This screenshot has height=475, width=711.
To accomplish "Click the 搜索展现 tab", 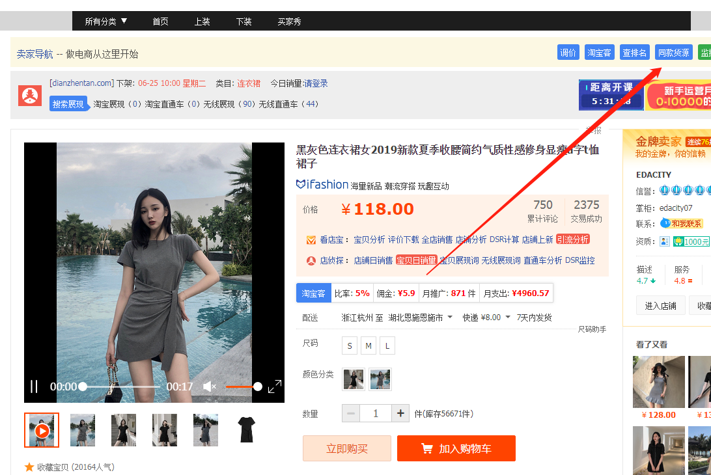I will 68,104.
